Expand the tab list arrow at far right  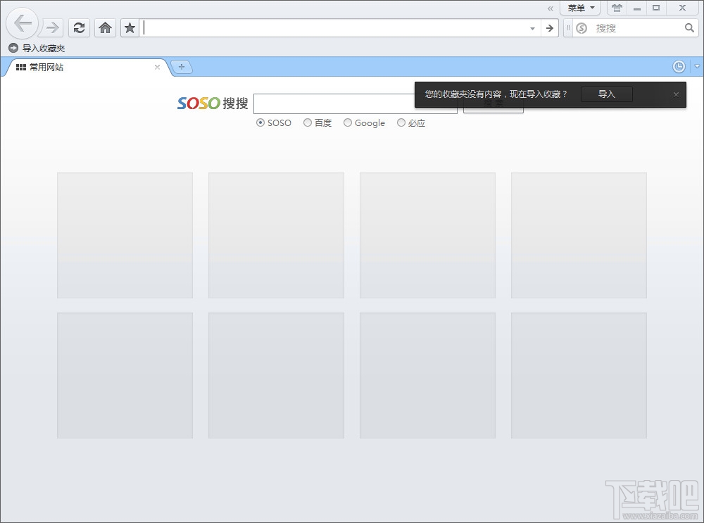(x=697, y=66)
